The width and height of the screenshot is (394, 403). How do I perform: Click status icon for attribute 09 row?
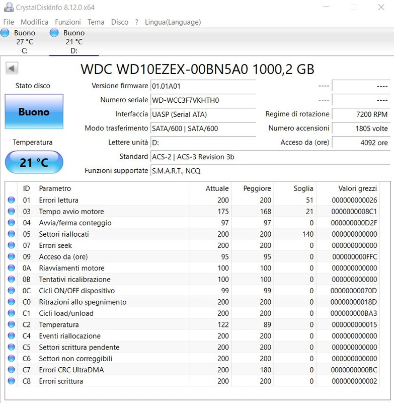click(x=11, y=256)
